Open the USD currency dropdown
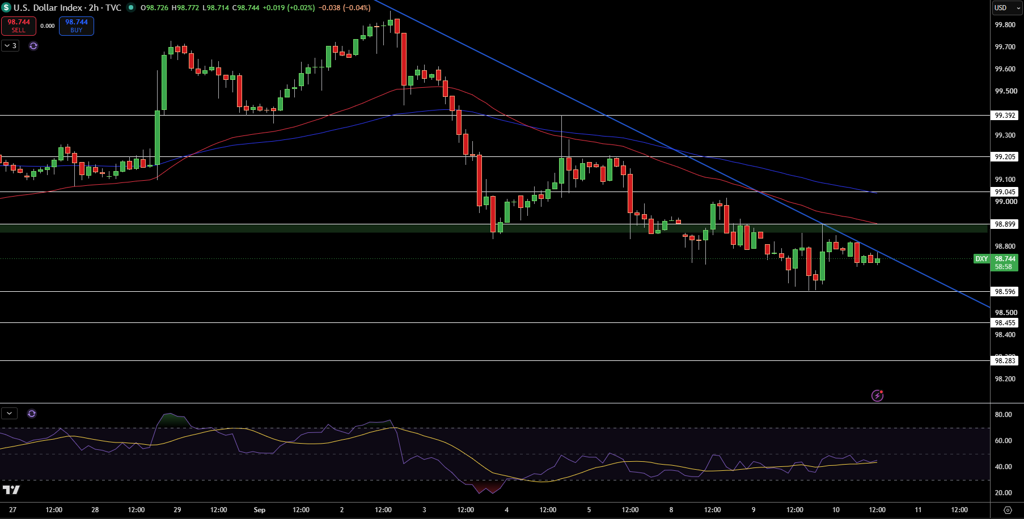Image resolution: width=1024 pixels, height=519 pixels. pos(1007,8)
